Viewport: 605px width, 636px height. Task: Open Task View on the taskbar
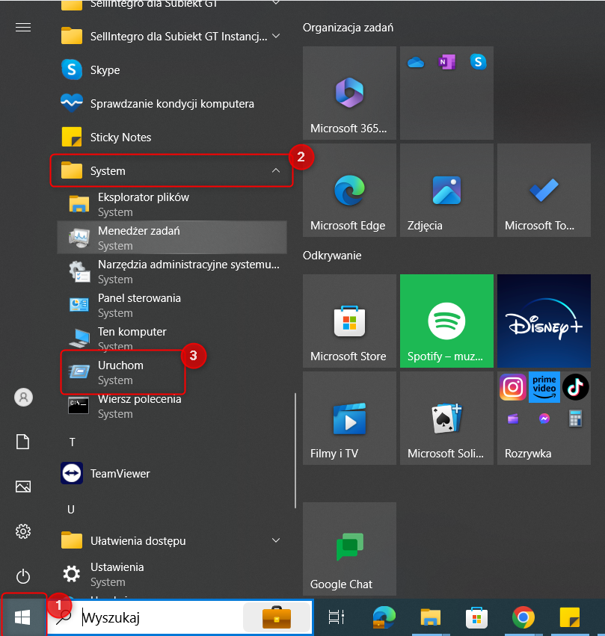coord(337,617)
